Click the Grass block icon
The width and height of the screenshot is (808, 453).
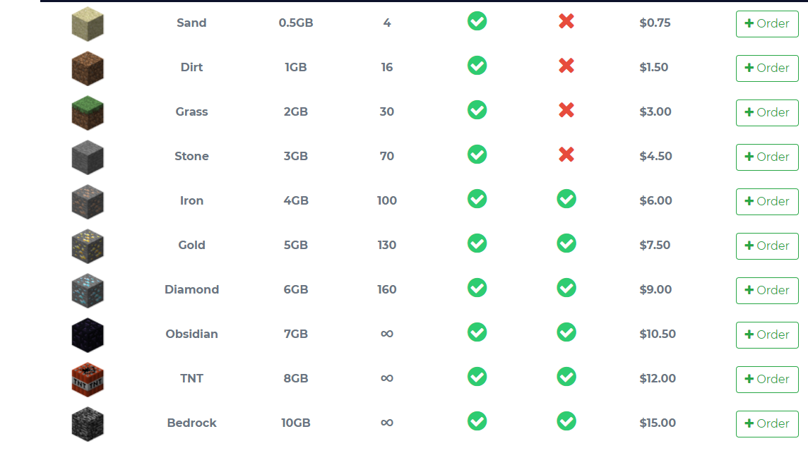coord(88,113)
